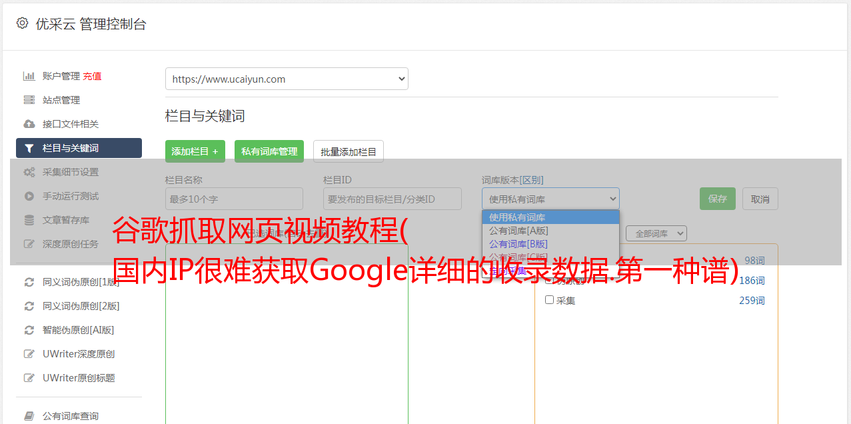Open the 词库版本 dropdown showing 使用私有词库
This screenshot has height=424, width=851.
550,199
